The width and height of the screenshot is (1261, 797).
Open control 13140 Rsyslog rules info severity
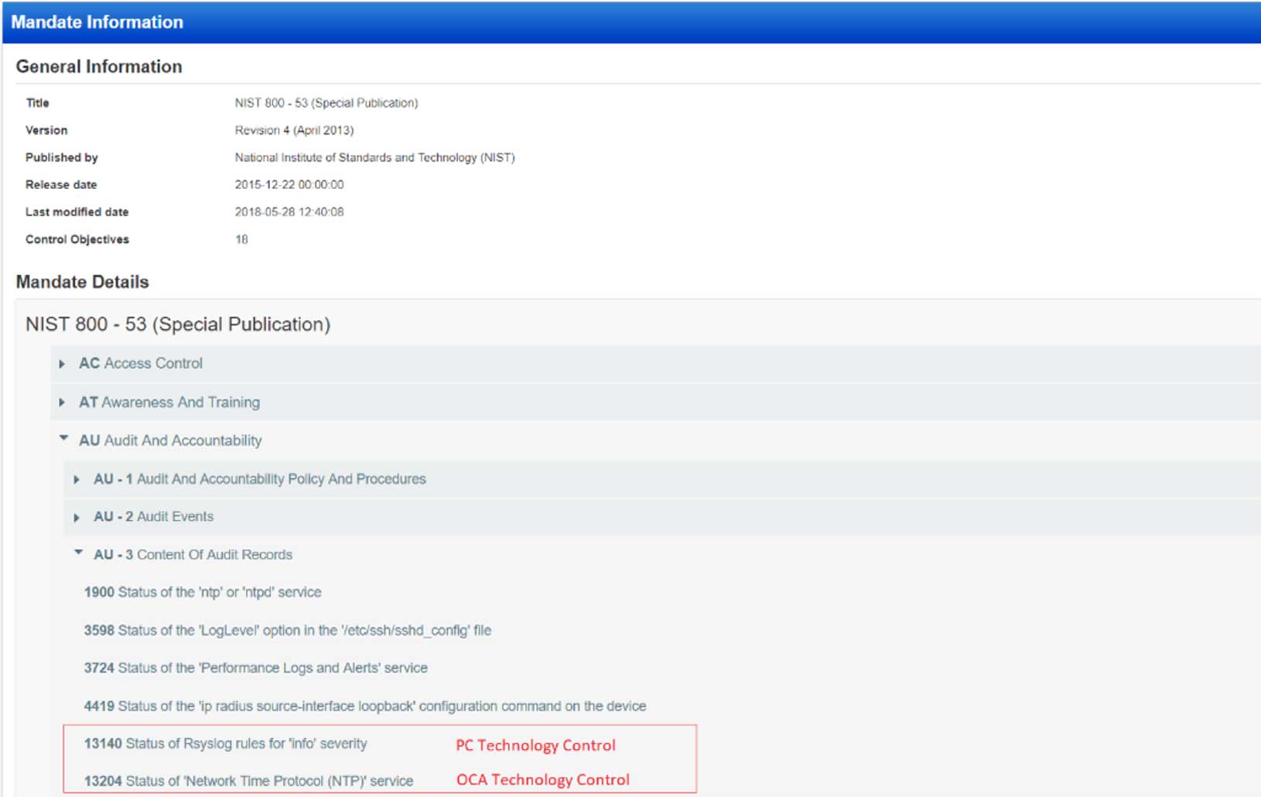225,744
